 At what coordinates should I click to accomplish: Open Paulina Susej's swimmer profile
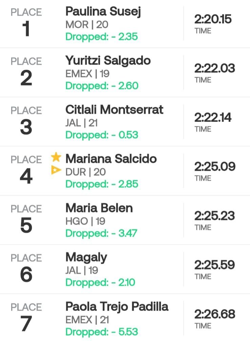click(x=103, y=12)
